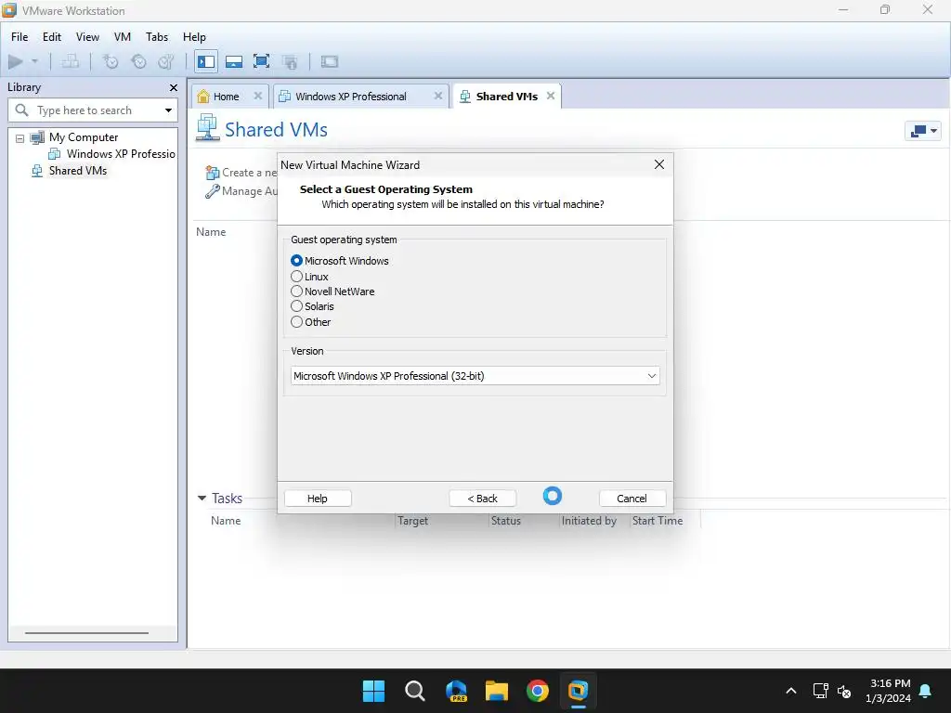Open the View menu
Image resolution: width=951 pixels, height=713 pixels.
click(x=87, y=37)
